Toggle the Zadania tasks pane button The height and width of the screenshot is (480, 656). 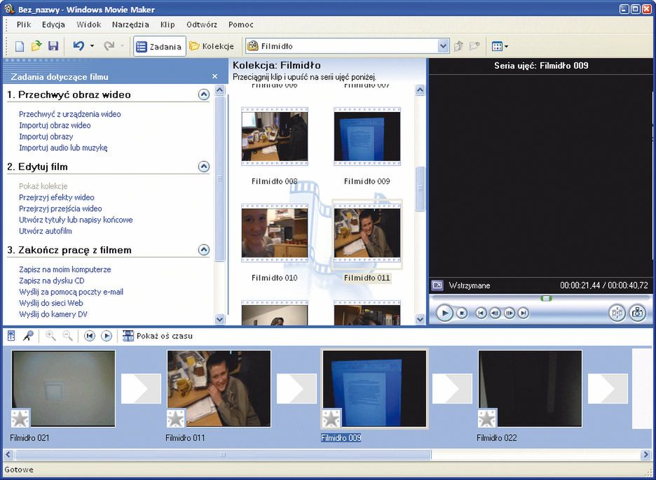tap(160, 46)
